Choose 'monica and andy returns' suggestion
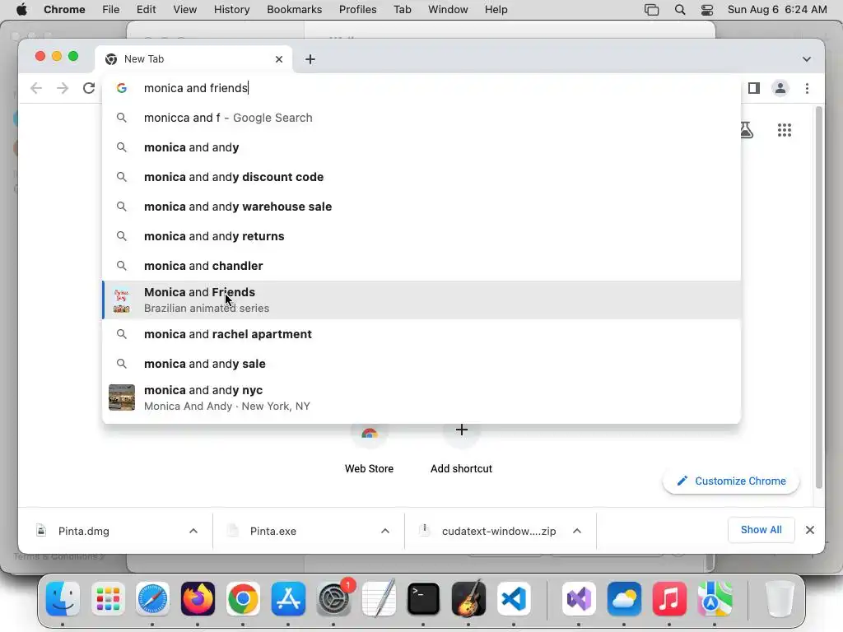Viewport: 843px width, 632px height. click(421, 236)
